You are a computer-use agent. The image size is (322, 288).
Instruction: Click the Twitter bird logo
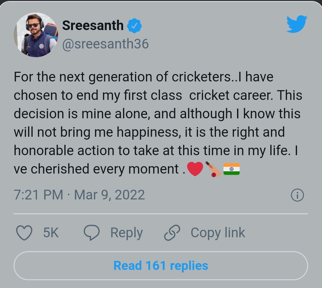tap(296, 24)
